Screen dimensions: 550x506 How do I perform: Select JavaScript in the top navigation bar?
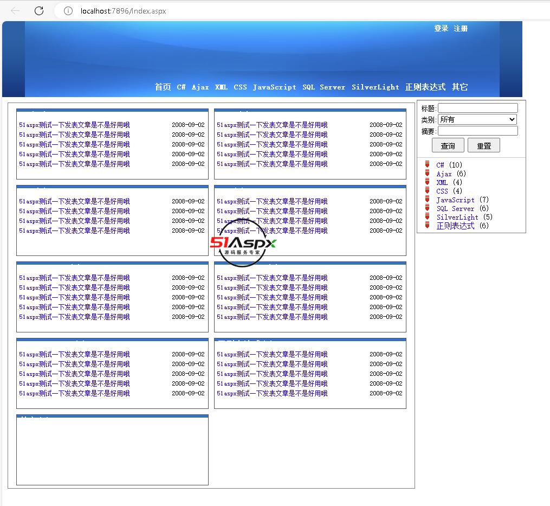pos(275,87)
